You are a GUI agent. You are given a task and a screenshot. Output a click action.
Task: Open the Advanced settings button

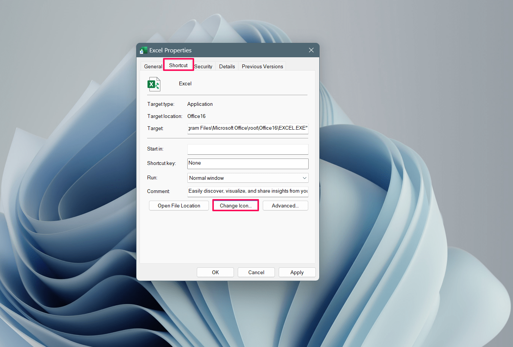[285, 206]
